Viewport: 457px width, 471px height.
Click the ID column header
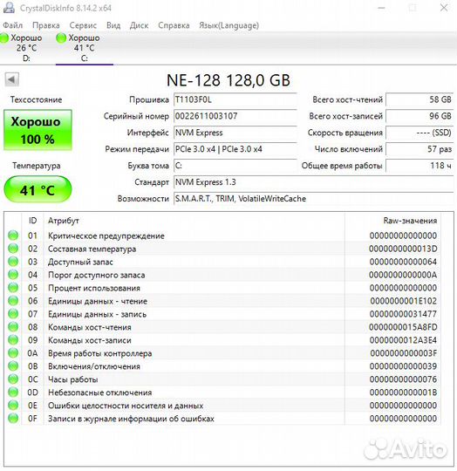click(x=32, y=221)
